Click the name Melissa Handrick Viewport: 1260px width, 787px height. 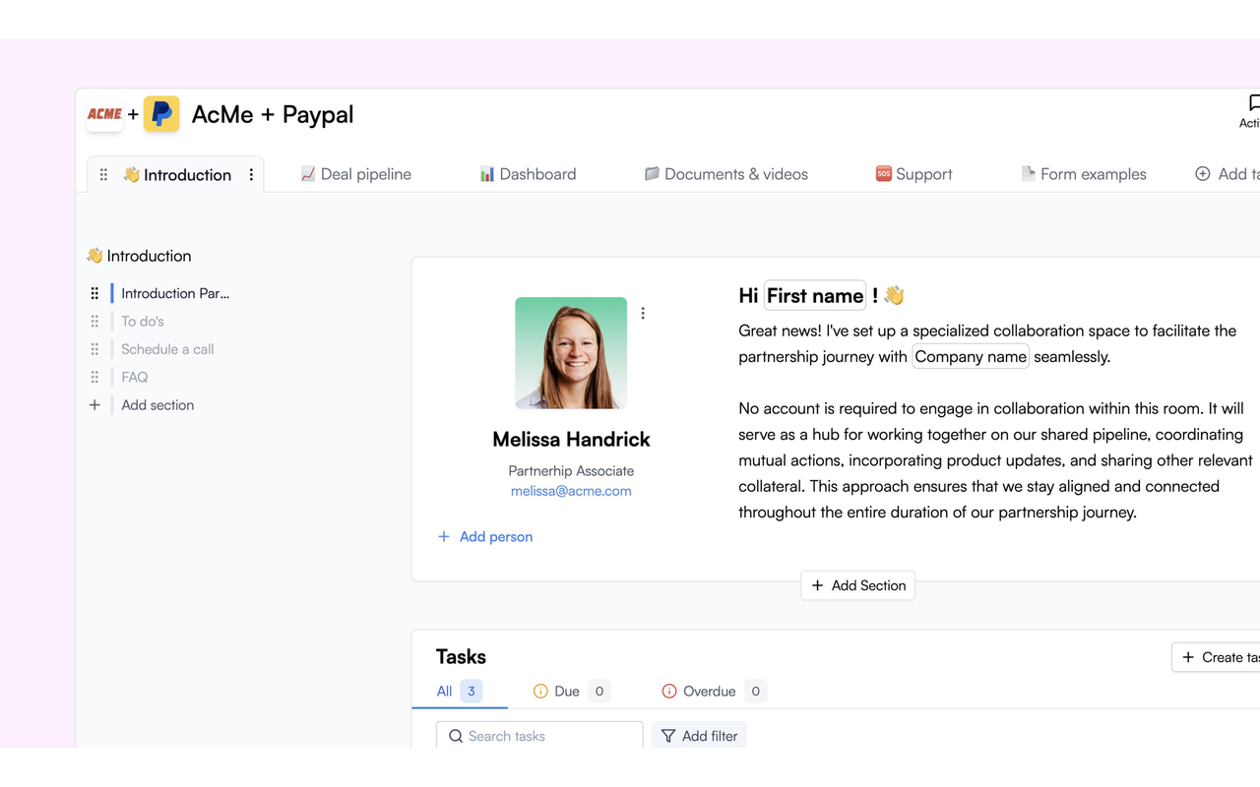571,439
